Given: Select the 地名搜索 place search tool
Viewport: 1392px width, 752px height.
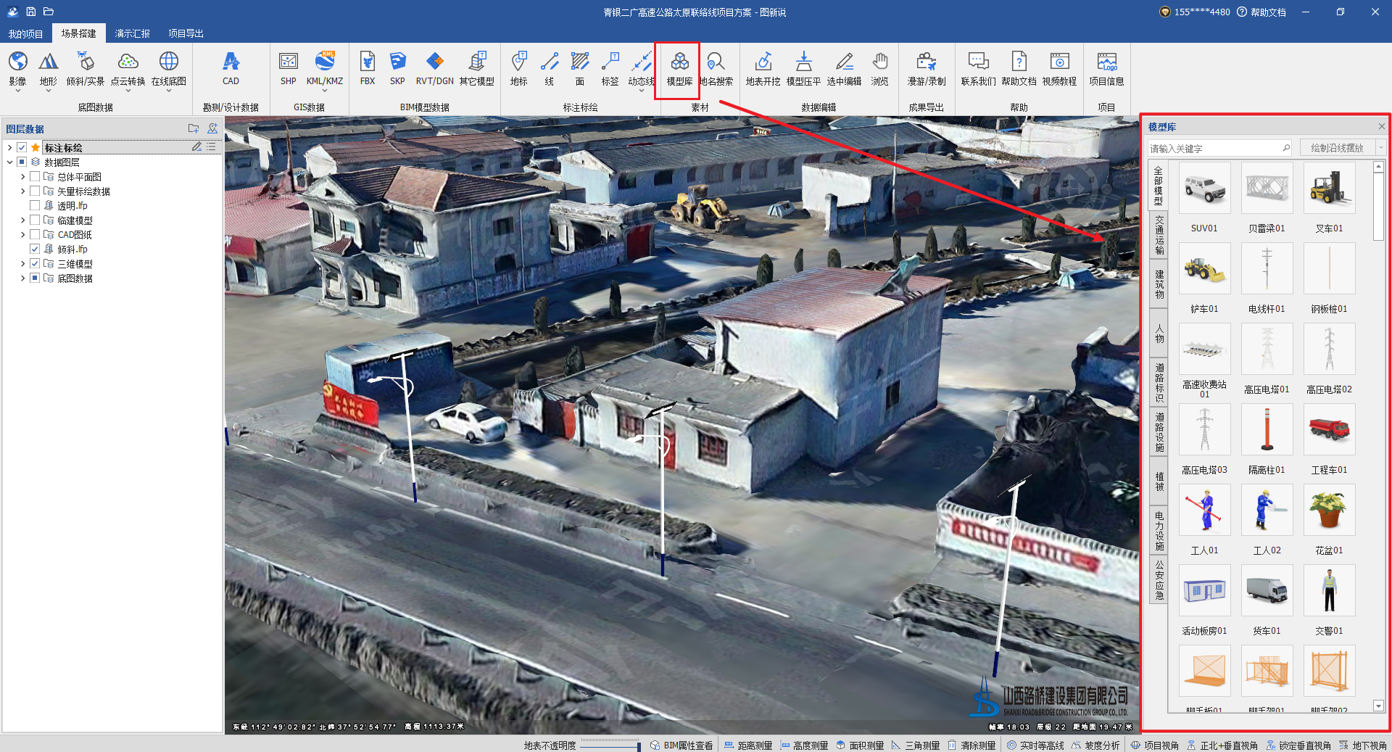Looking at the screenshot, I should click(716, 69).
